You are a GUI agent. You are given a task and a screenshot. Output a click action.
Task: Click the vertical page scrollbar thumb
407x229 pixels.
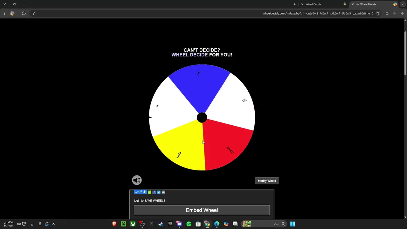tap(405, 53)
